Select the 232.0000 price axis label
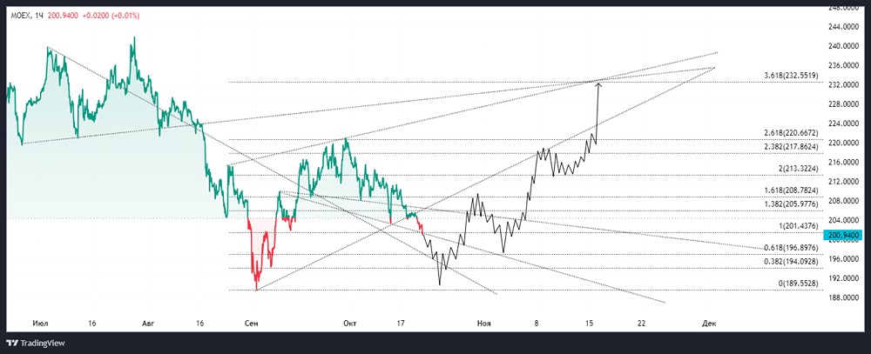 point(845,85)
